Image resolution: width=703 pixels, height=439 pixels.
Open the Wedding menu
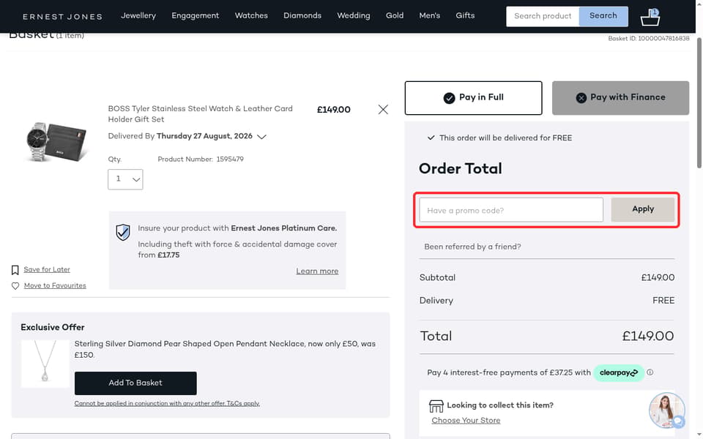click(x=353, y=15)
